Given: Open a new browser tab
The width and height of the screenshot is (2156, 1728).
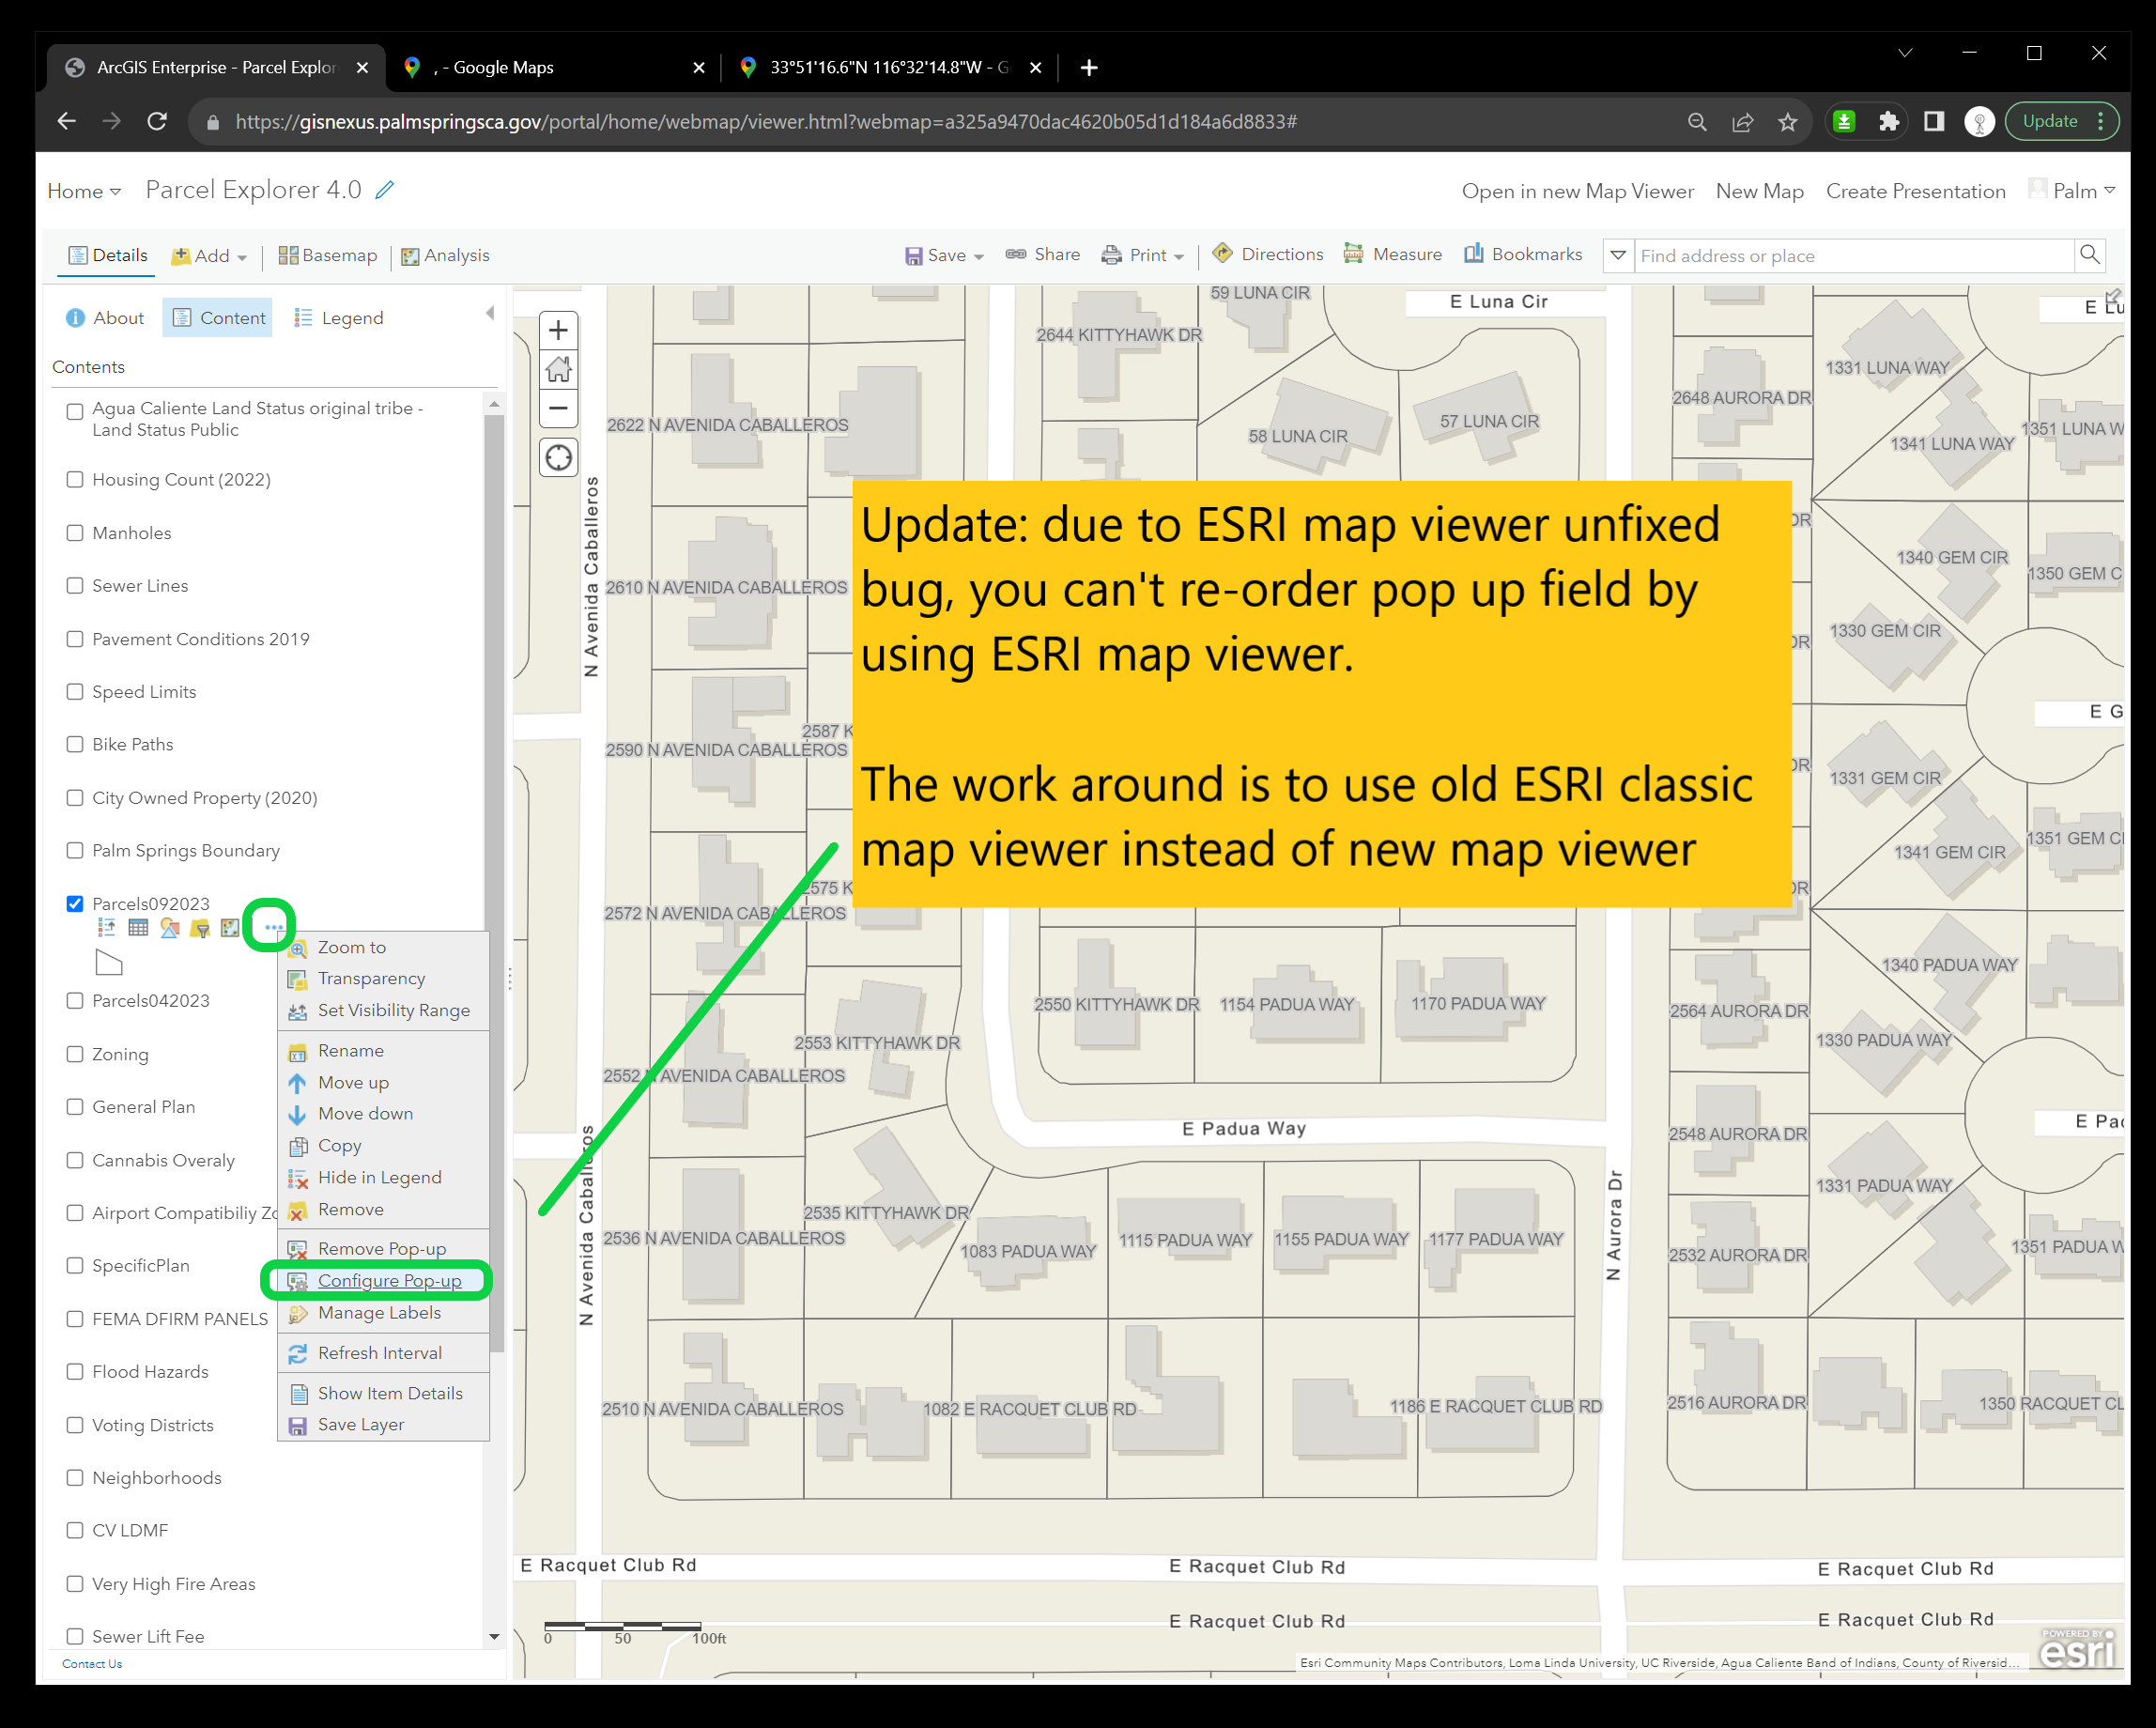Looking at the screenshot, I should click(1089, 67).
